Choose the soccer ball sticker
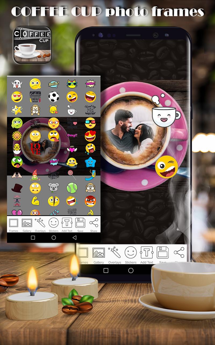The image size is (215, 345). [x=53, y=97]
